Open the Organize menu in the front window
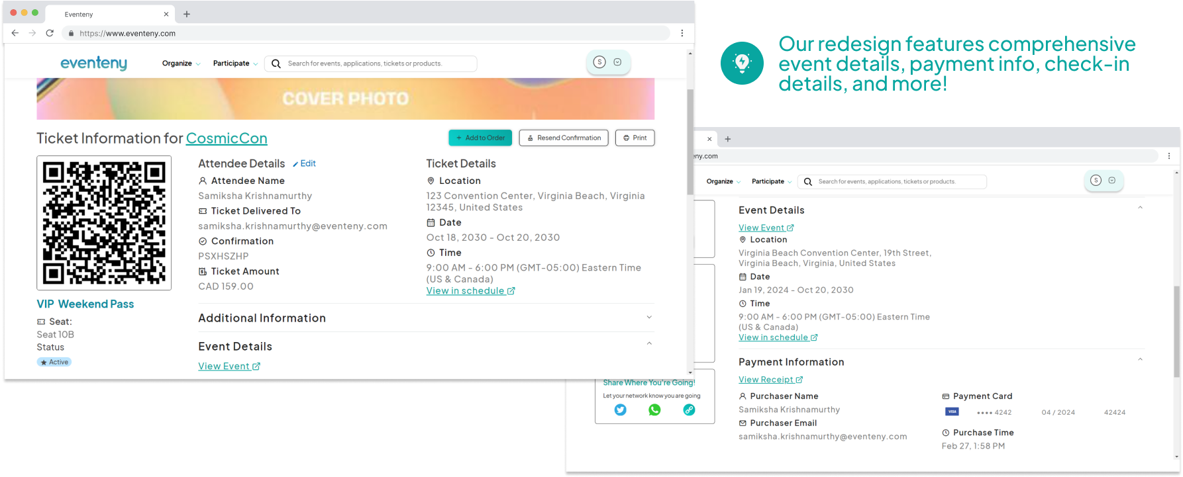 pyautogui.click(x=181, y=64)
